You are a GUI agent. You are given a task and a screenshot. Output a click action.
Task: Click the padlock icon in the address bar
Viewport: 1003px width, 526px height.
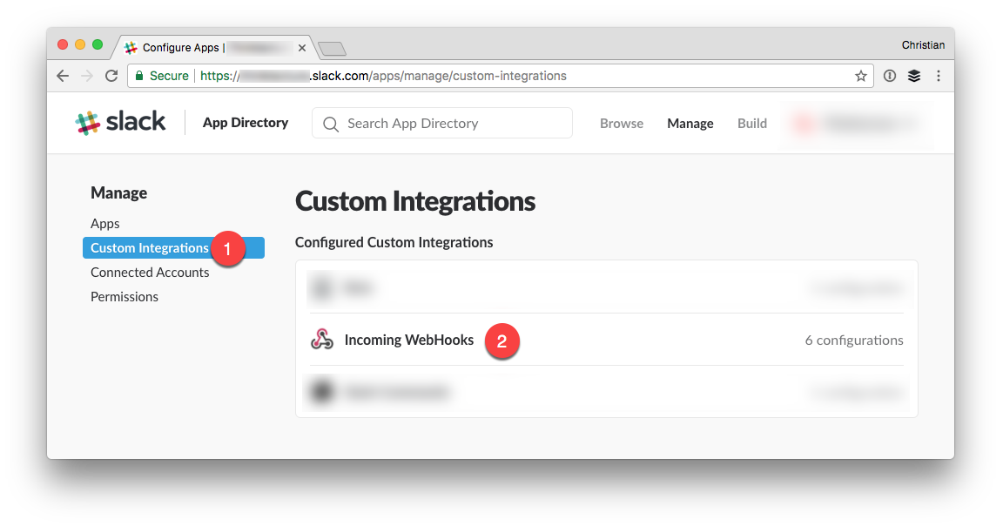[x=139, y=76]
